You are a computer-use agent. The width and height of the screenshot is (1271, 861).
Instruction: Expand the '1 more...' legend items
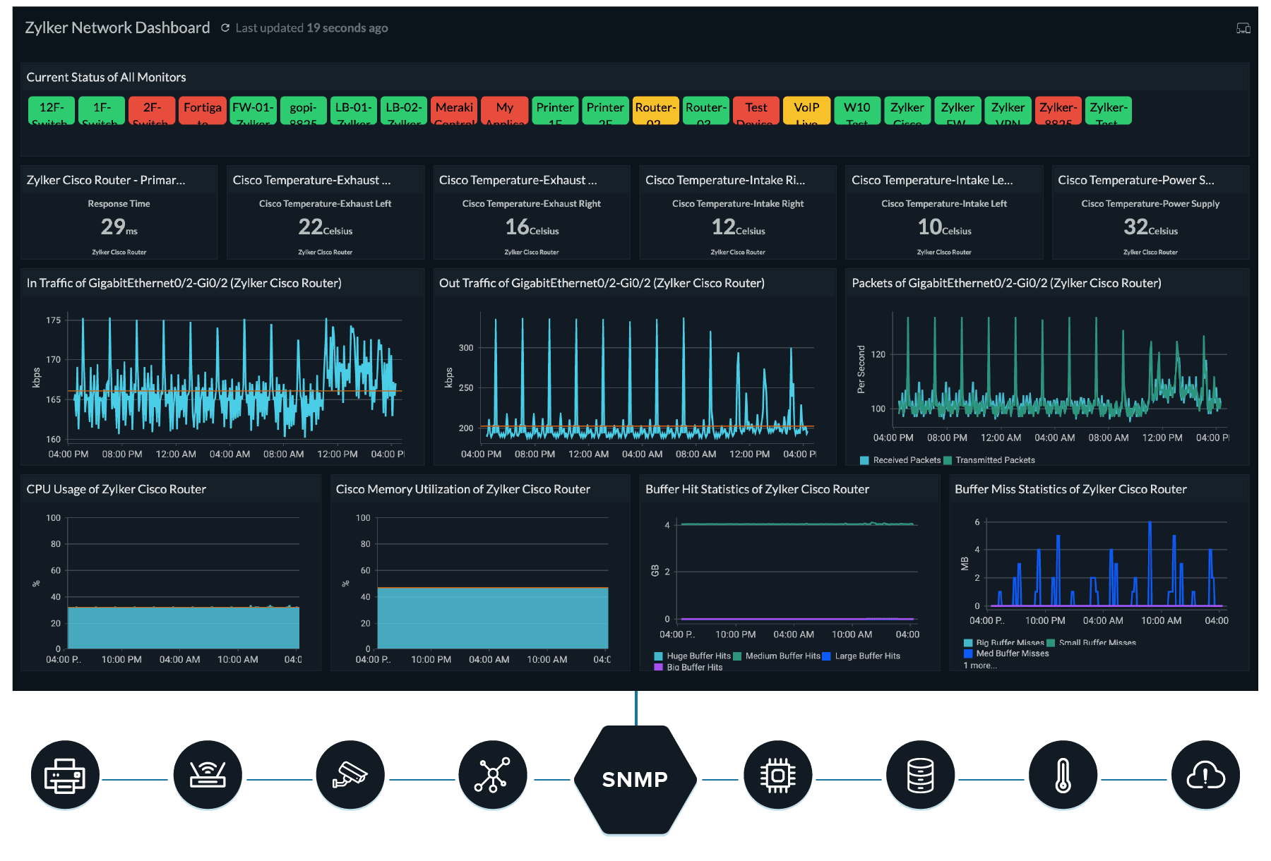click(x=980, y=666)
